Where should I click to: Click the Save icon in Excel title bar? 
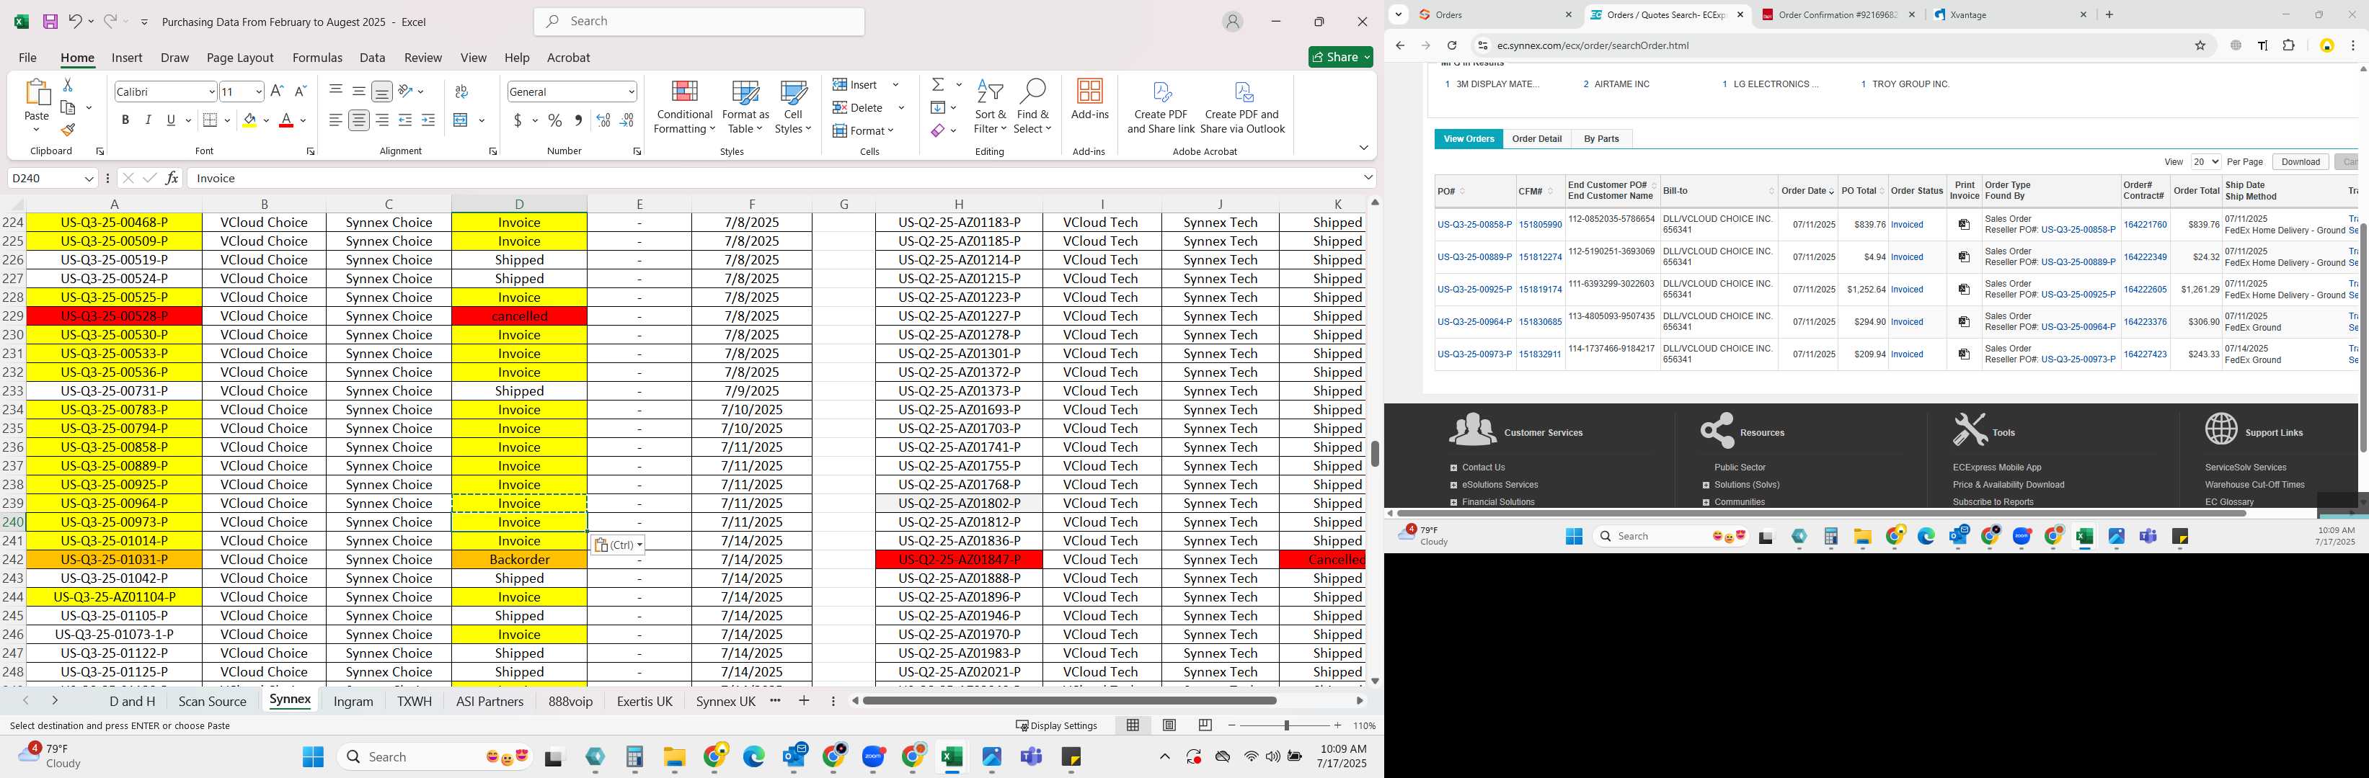(x=50, y=21)
